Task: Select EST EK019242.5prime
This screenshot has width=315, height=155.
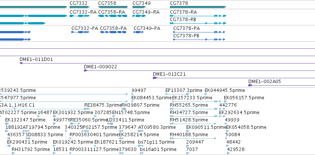Action: click(73, 142)
